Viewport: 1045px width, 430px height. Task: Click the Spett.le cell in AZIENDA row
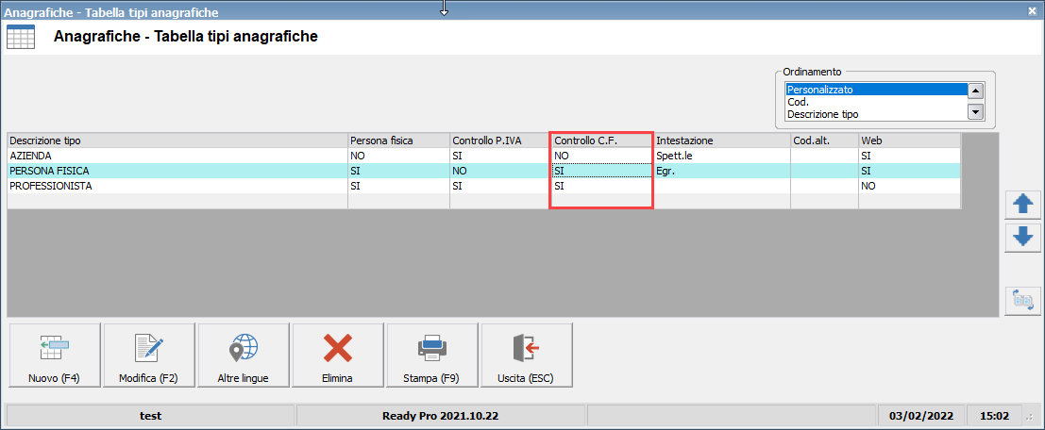coord(722,156)
